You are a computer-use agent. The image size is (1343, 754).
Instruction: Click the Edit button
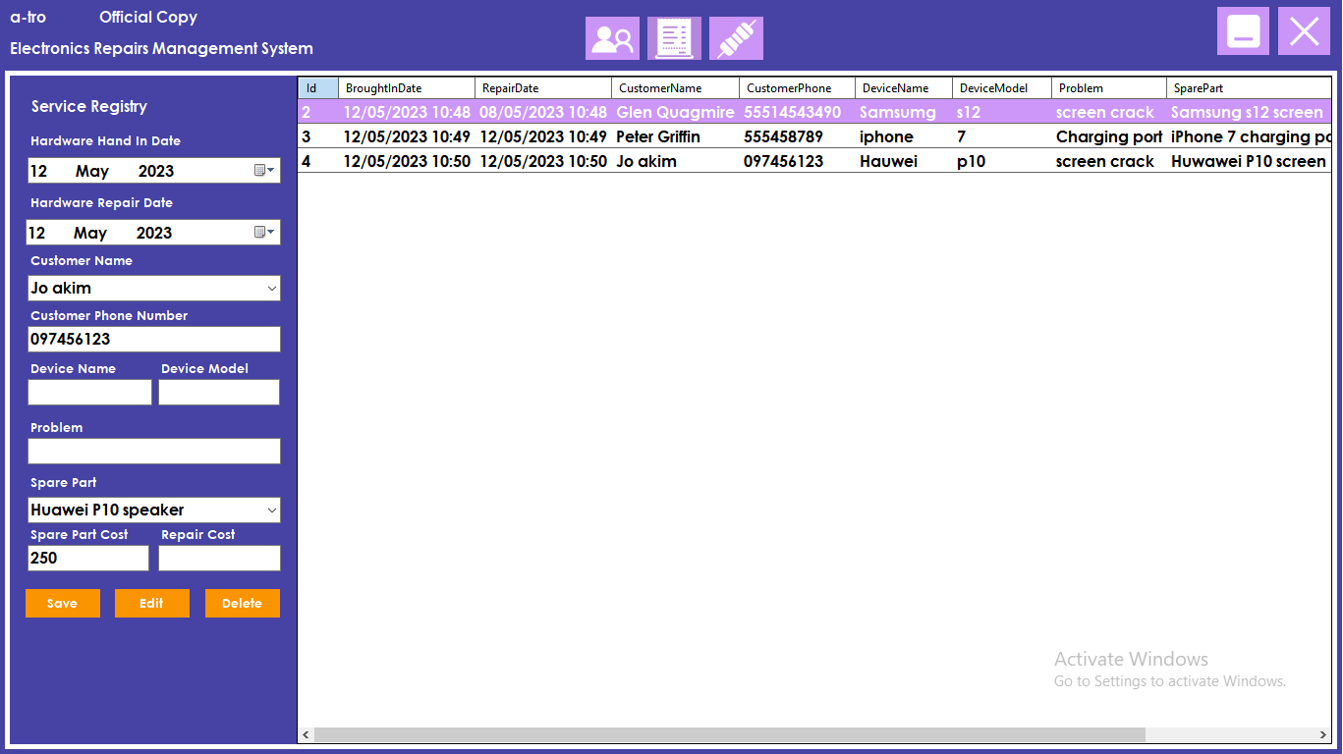(x=152, y=603)
